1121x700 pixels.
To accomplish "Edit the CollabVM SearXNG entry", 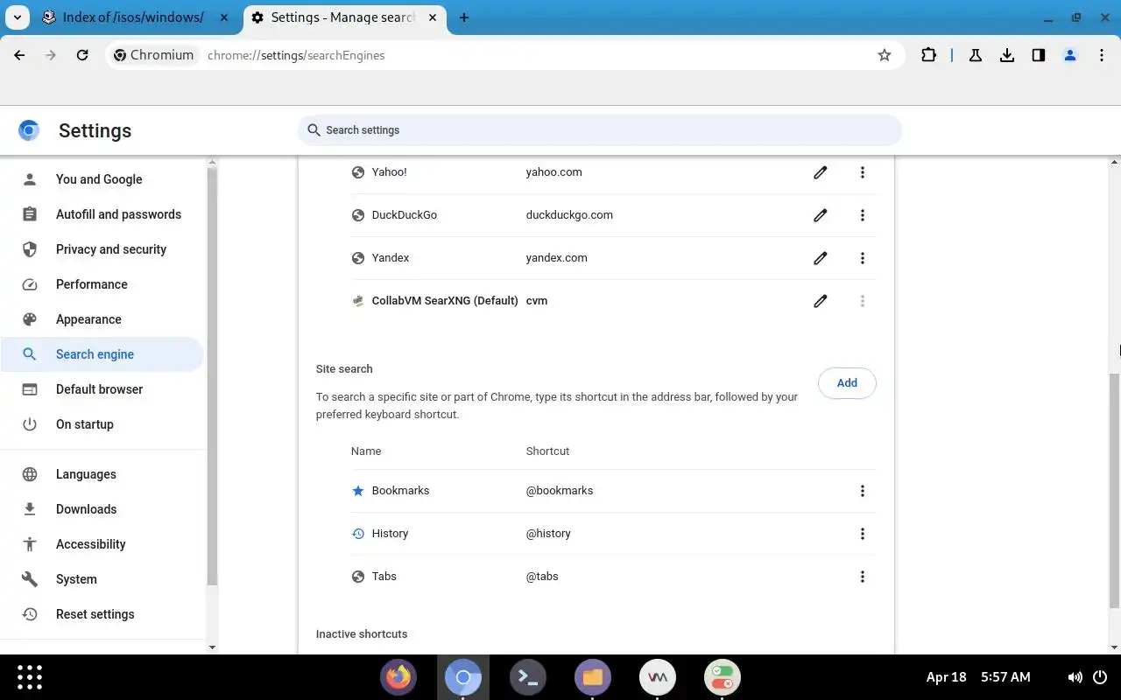I will 821,301.
